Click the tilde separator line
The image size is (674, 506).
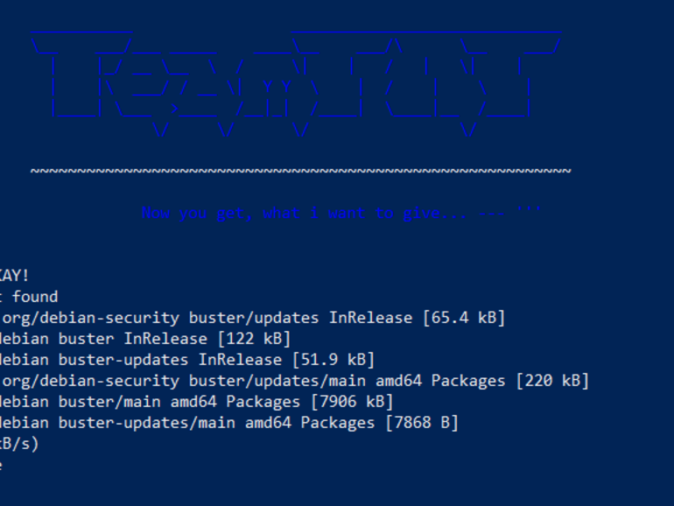(301, 171)
